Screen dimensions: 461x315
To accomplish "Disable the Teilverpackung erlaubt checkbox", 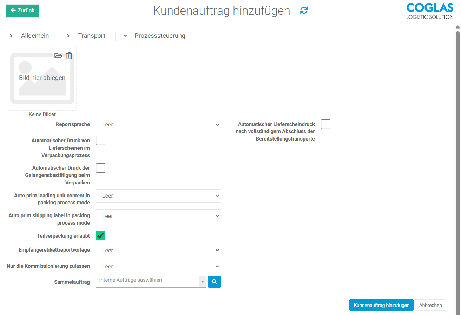I will coord(100,235).
